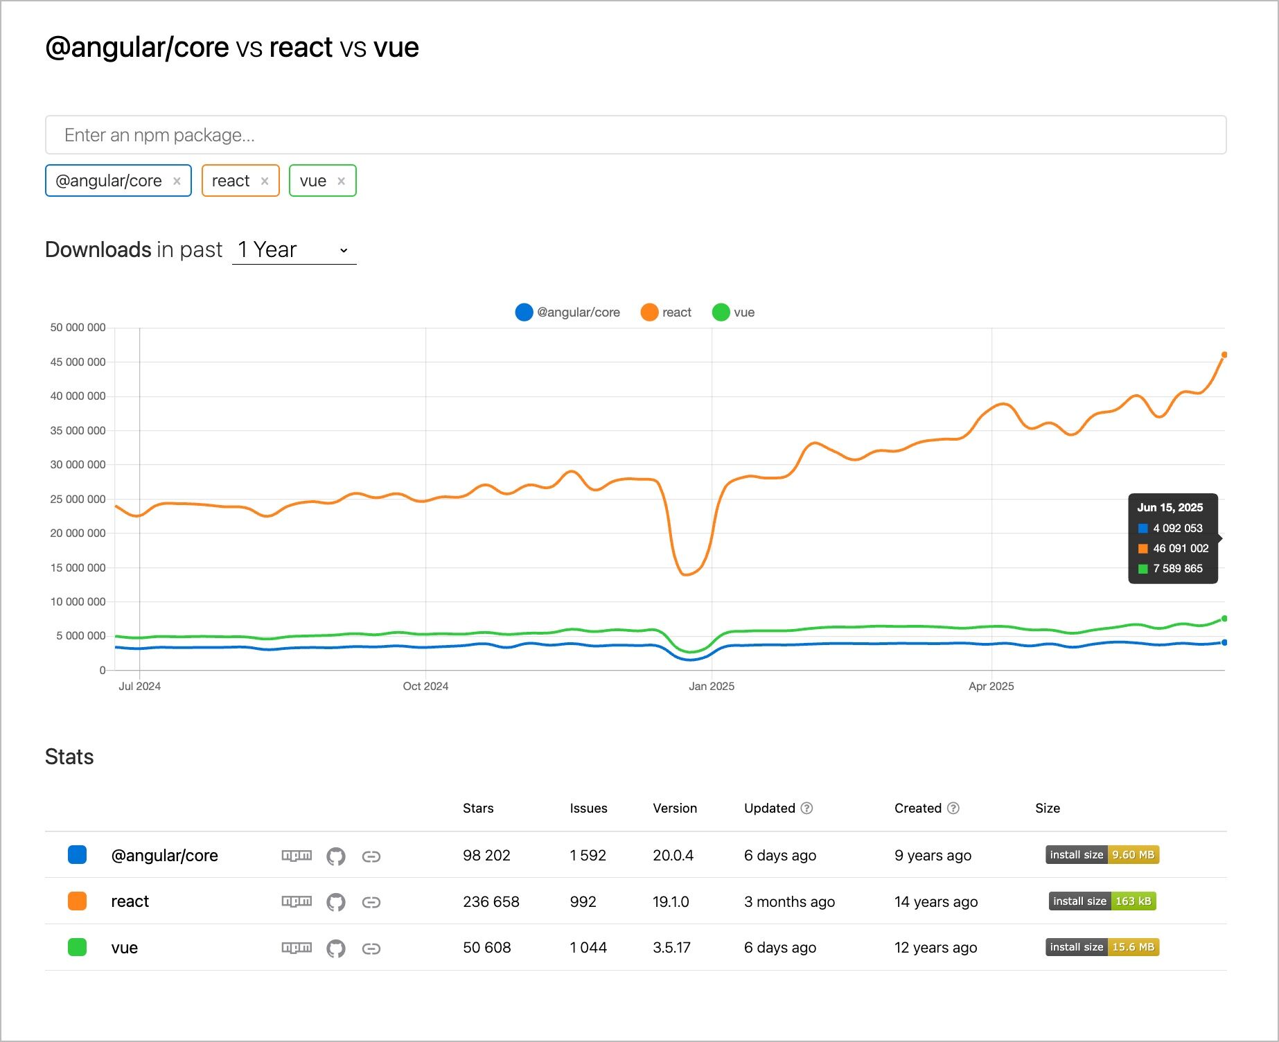
Task: Click the Stats section heading
Action: (69, 757)
